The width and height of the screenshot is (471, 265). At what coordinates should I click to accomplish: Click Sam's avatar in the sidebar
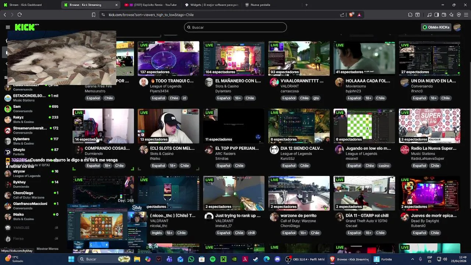(x=8, y=109)
